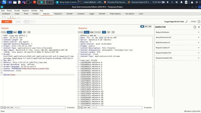Toggle Request word wrap icon

coord(20,32)
